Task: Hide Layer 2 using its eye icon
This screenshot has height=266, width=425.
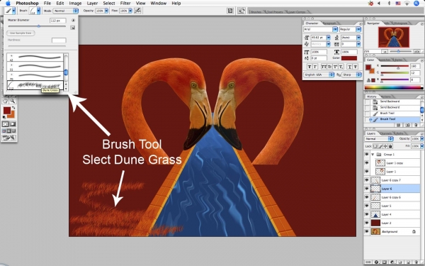Action: [367, 223]
